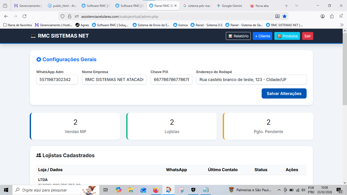347x195 pixels.
Task: Click the bookmark star icon in address bar
Action: (x=285, y=16)
